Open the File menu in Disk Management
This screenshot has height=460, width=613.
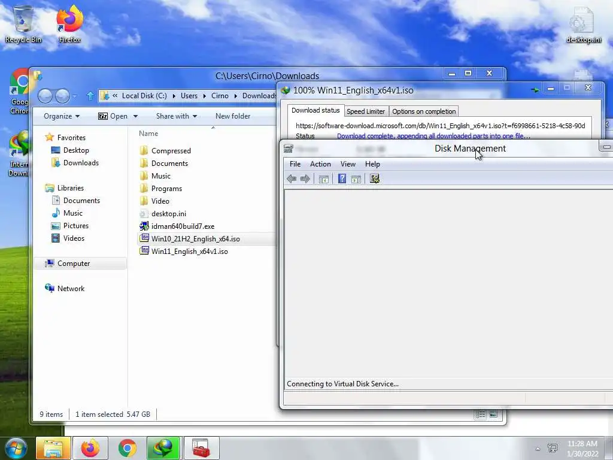pyautogui.click(x=295, y=164)
